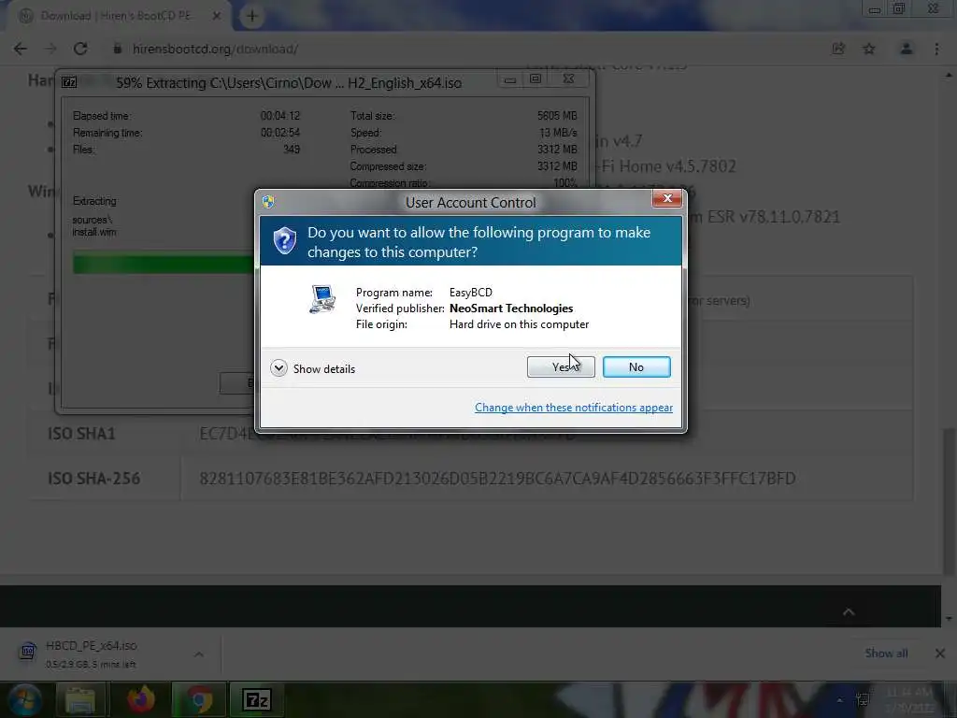Viewport: 957px width, 718px height.
Task: Go forward in Chrome
Action: pyautogui.click(x=50, y=49)
